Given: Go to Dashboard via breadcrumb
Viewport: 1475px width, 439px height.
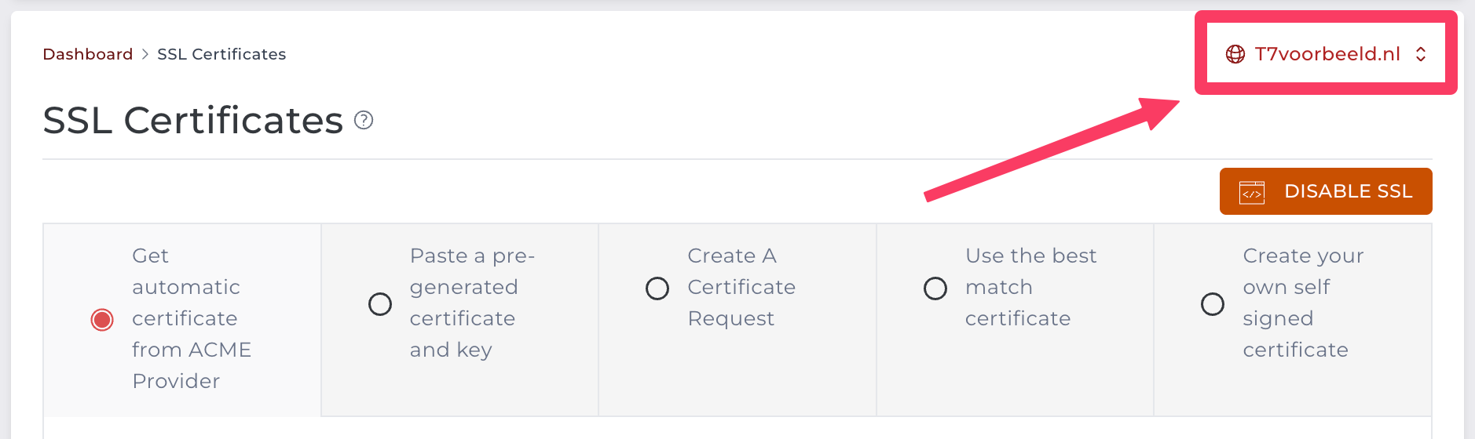Looking at the screenshot, I should [x=88, y=54].
